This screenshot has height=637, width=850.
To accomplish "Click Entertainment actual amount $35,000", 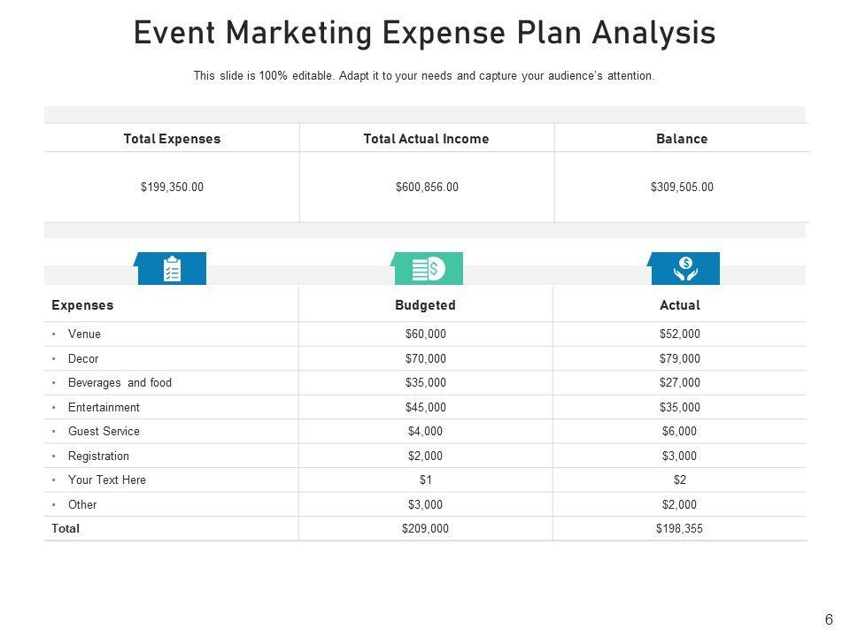I will [679, 408].
